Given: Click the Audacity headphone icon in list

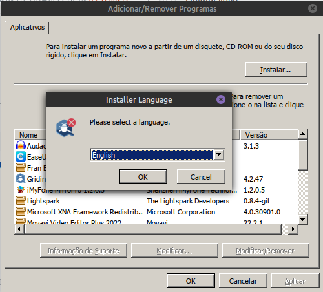Looking at the screenshot, I should tap(21, 146).
